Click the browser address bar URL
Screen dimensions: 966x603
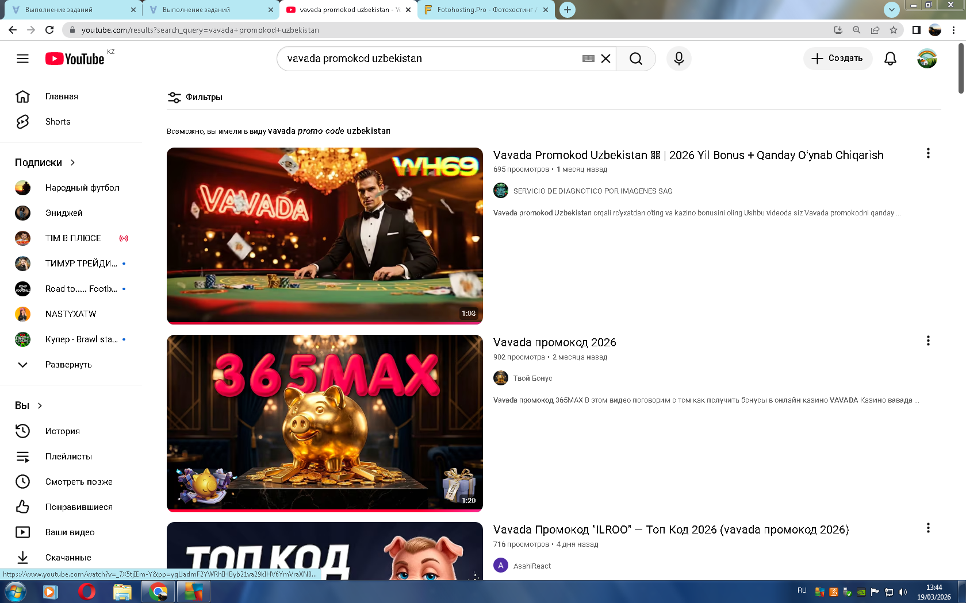[200, 30]
